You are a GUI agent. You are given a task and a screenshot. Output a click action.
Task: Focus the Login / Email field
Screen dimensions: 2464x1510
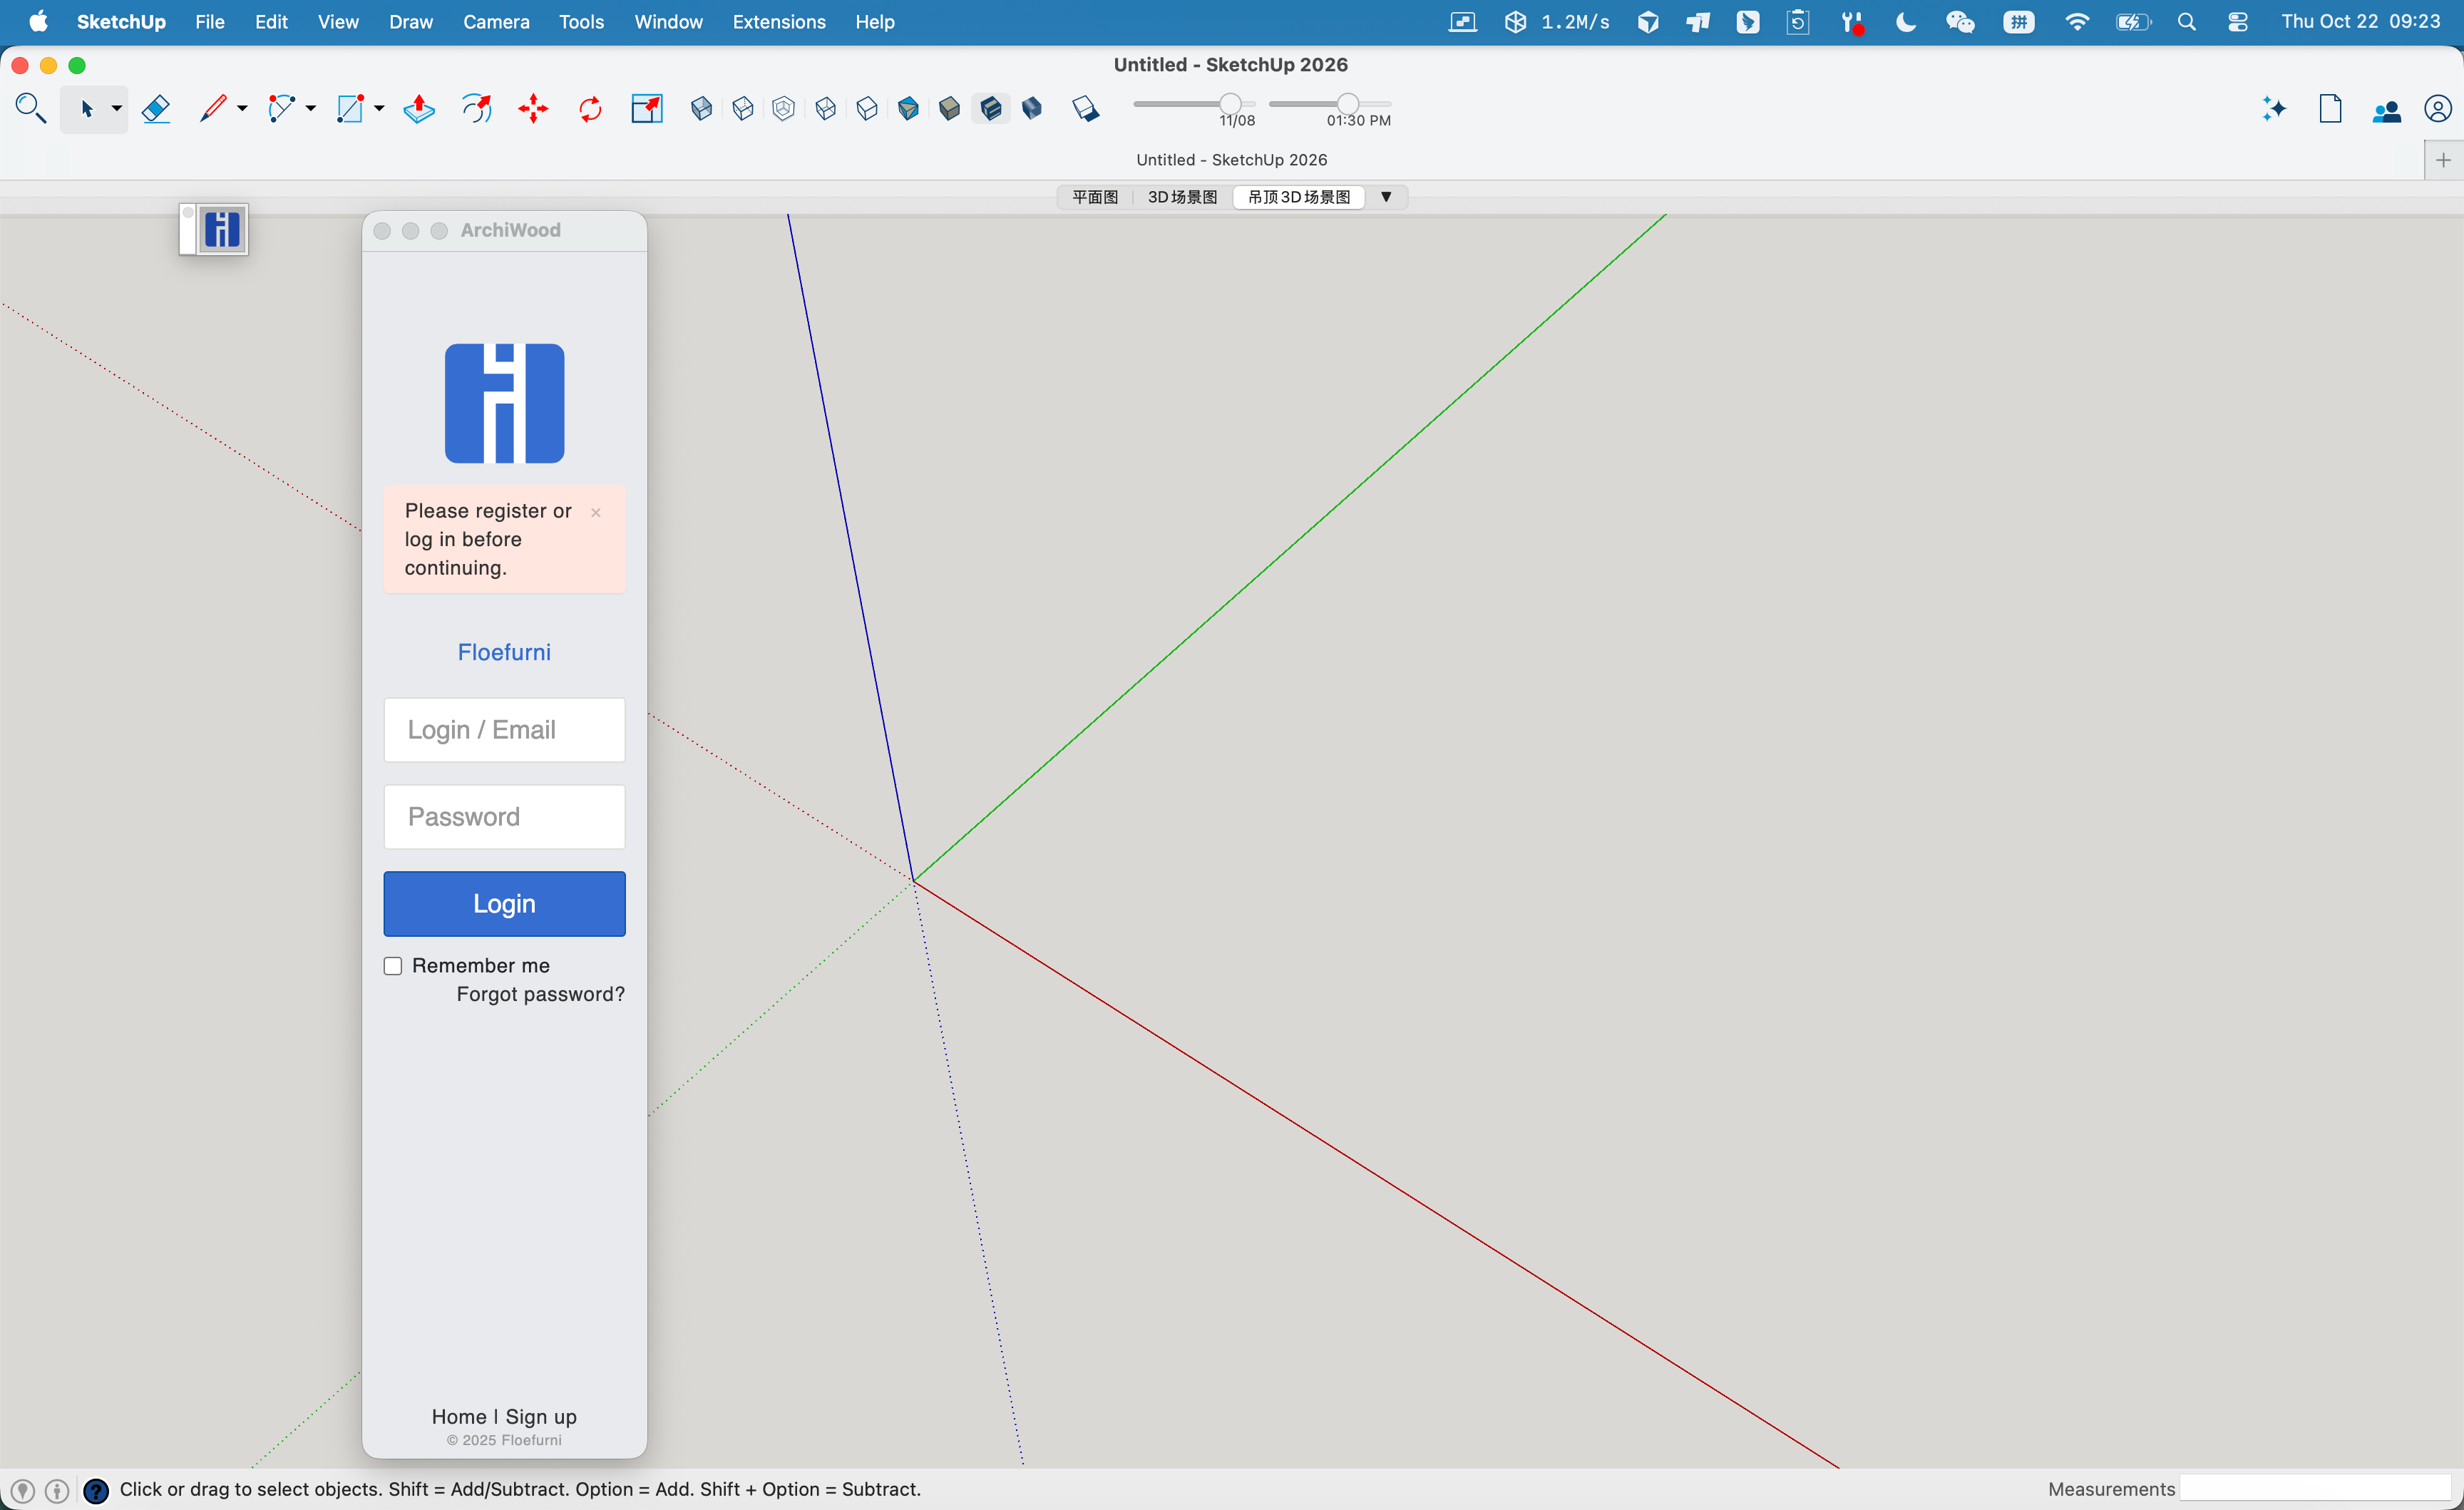point(504,730)
